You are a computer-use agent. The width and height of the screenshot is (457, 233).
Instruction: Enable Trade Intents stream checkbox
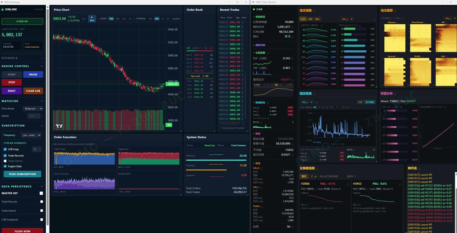click(x=5, y=161)
